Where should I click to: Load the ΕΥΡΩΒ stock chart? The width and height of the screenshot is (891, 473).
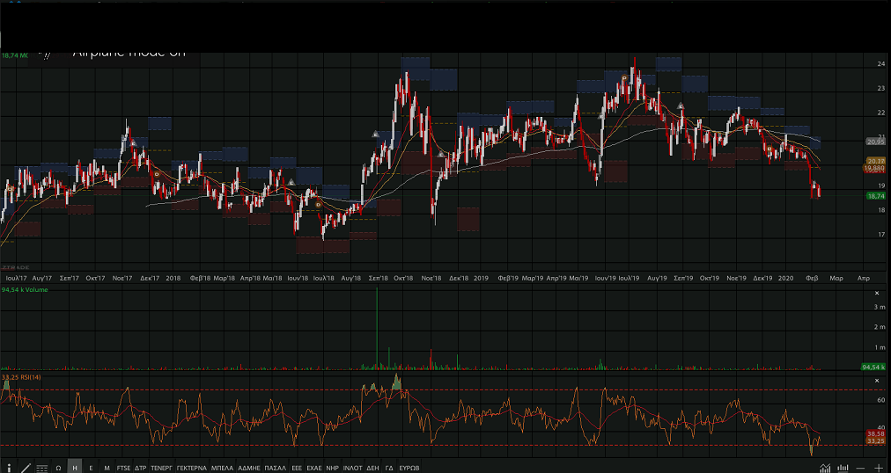[x=409, y=469]
